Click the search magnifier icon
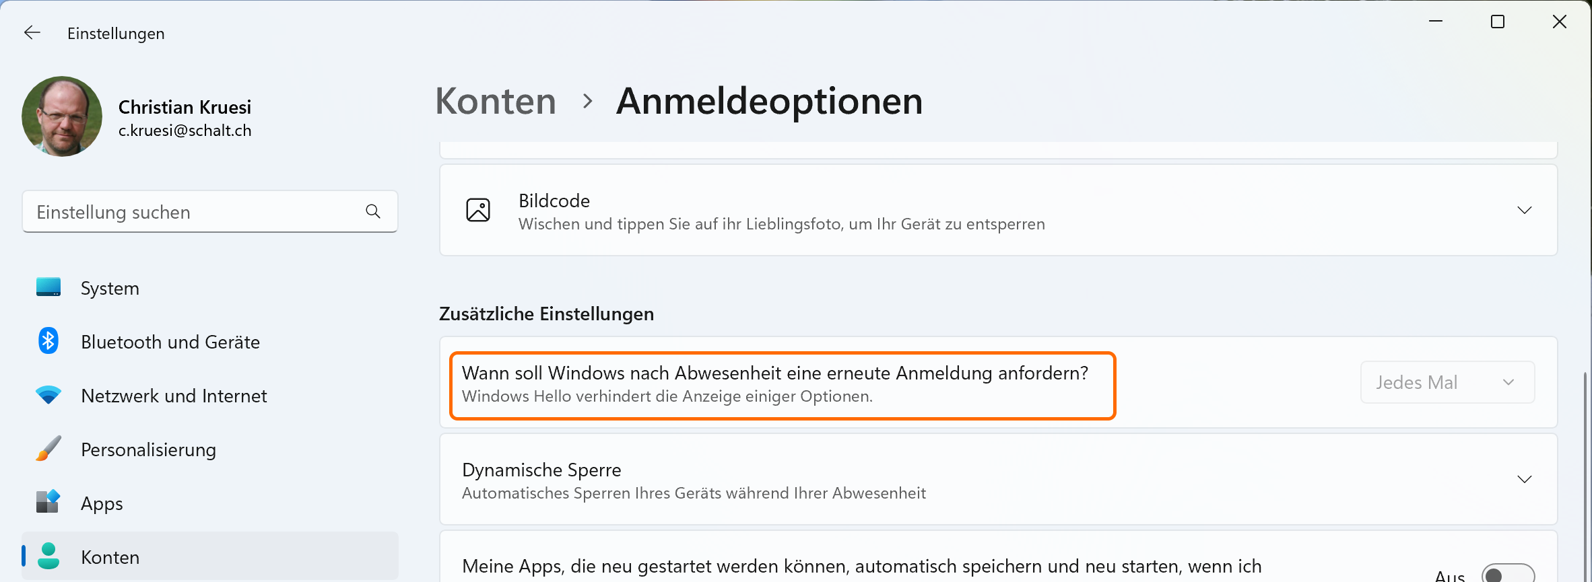 (373, 211)
